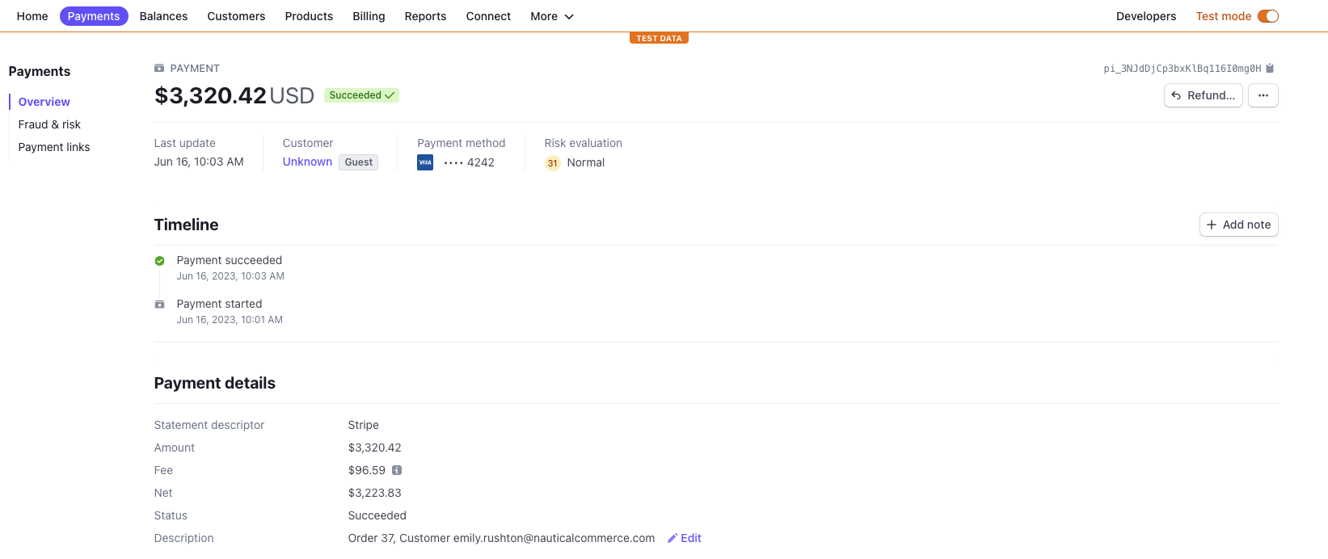Click the Visa card icon

pos(425,162)
